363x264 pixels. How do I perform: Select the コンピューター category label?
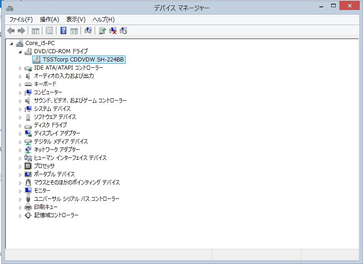[48, 92]
